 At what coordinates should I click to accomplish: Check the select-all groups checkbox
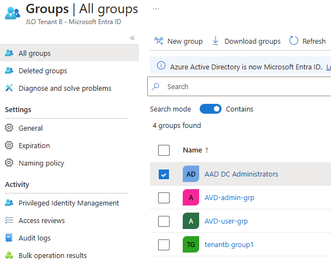click(x=164, y=150)
